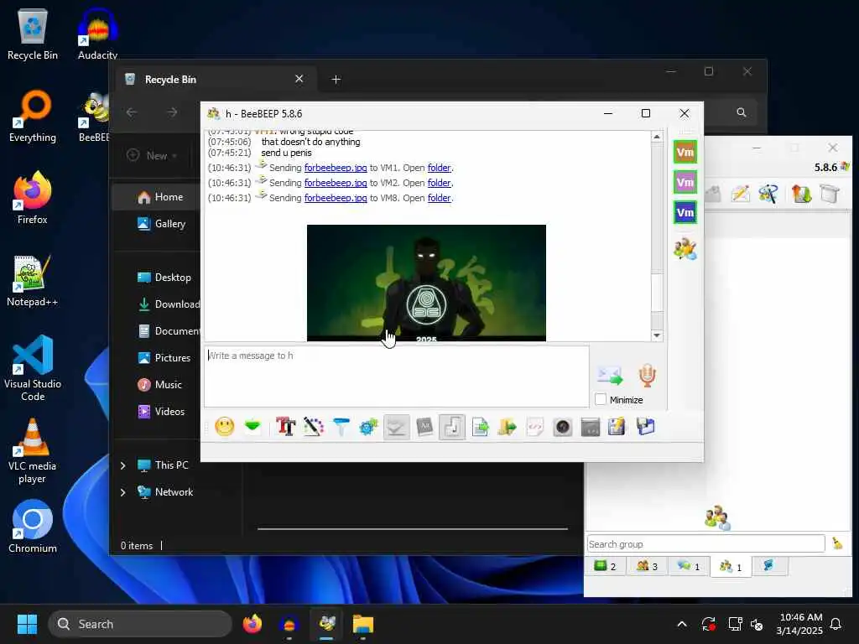The height and width of the screenshot is (644, 859).
Task: Open the blue gears settings icon
Action: pos(369,427)
